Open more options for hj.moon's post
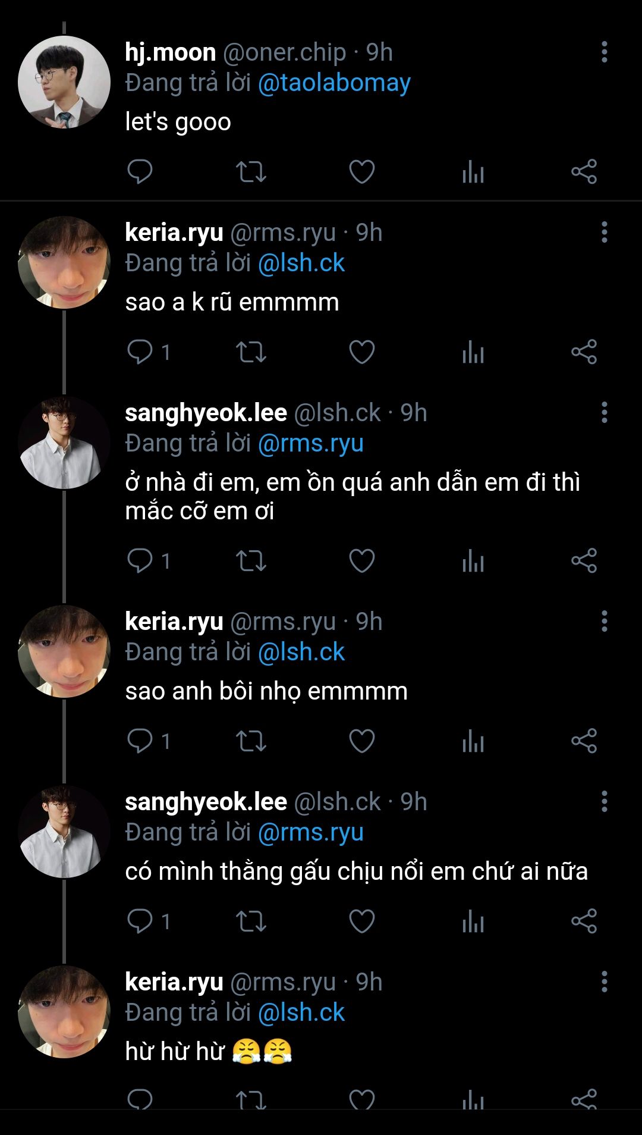642x1135 pixels. point(604,52)
